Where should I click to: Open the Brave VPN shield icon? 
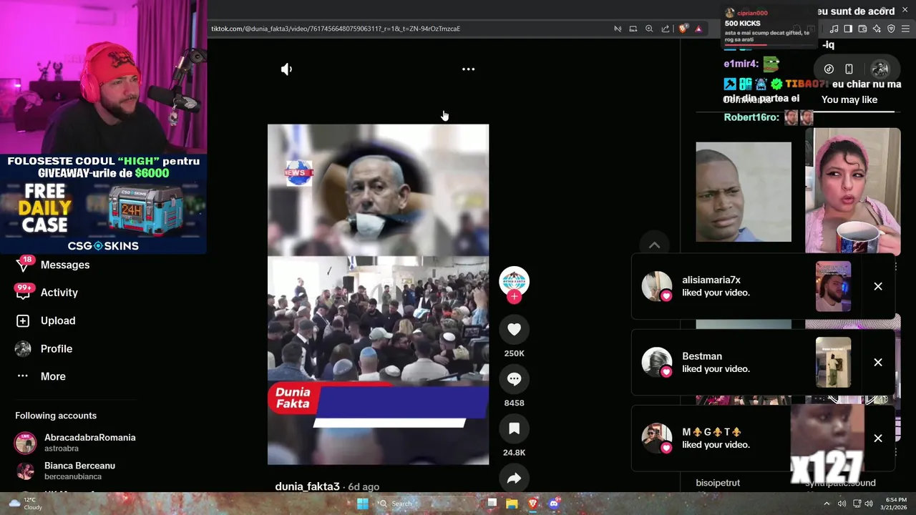tap(891, 29)
